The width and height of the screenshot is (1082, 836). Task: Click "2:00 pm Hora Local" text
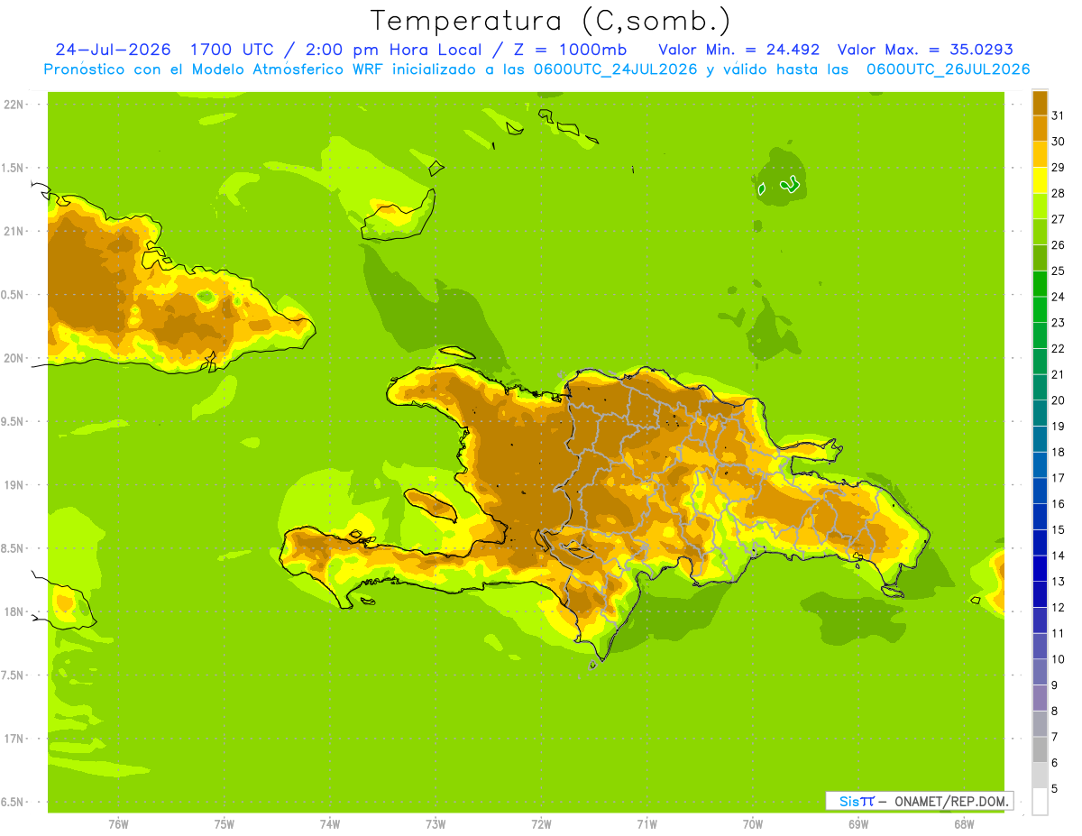tap(391, 50)
